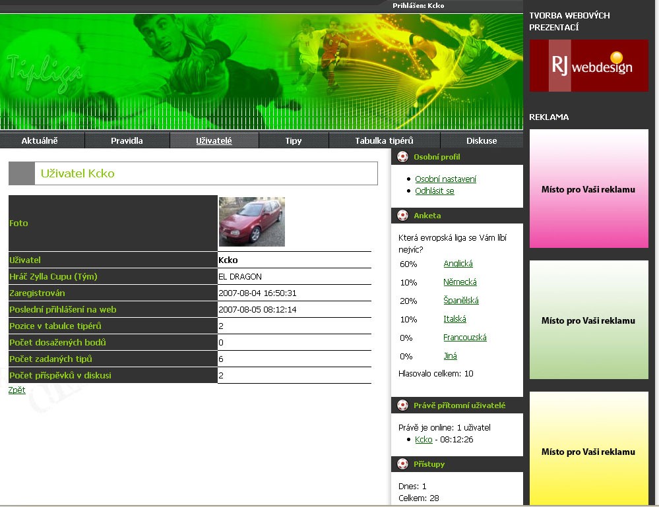Click the Tipliga logo in header
The height and width of the screenshot is (507, 659).
[45, 74]
